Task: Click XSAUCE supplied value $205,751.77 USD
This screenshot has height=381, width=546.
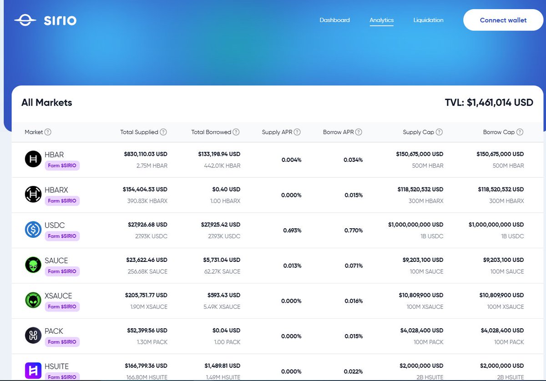Action: coord(145,295)
